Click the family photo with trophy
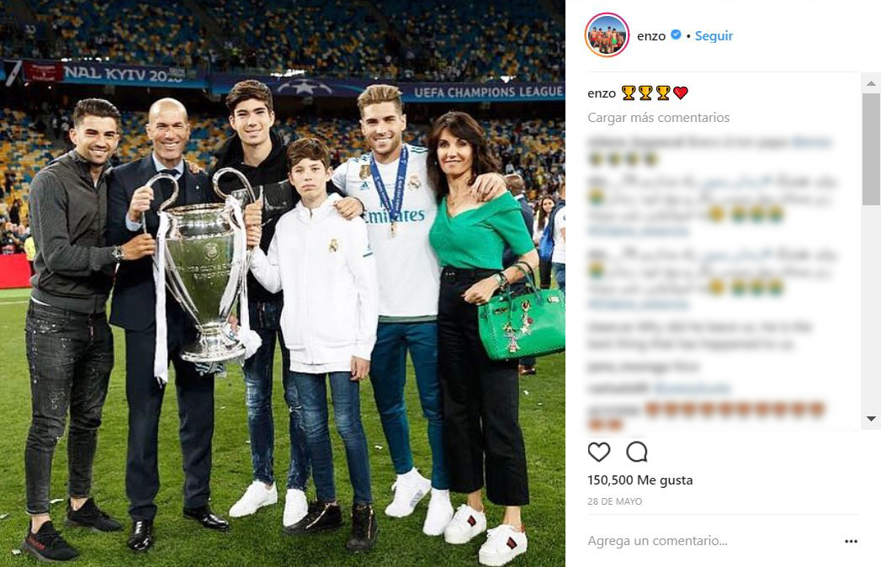This screenshot has height=567, width=881. point(283,283)
